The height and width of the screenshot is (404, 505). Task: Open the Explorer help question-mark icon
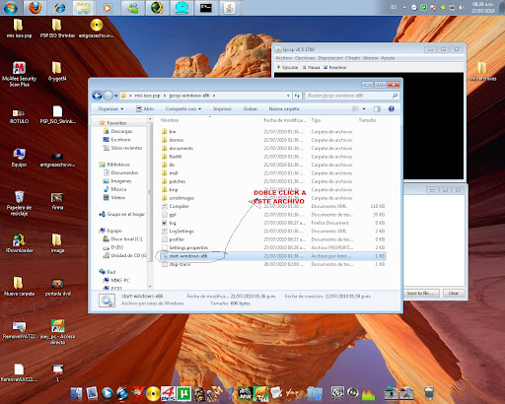click(x=392, y=108)
